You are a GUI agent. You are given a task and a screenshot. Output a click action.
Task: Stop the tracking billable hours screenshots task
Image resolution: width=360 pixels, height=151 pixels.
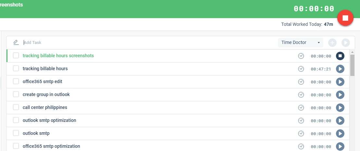tap(340, 56)
